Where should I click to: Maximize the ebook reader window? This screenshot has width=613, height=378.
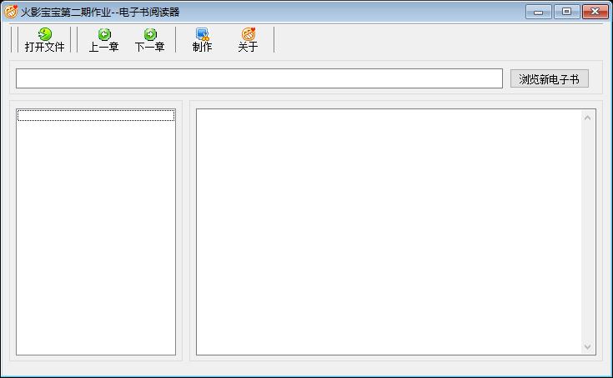(566, 13)
